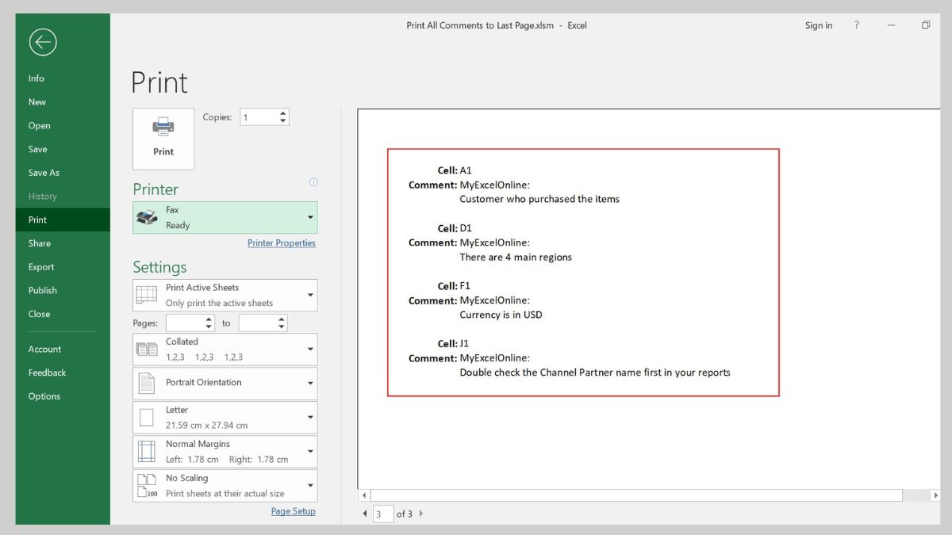The image size is (952, 535).
Task: Click the horizontal preview scrollbar
Action: pos(635,495)
